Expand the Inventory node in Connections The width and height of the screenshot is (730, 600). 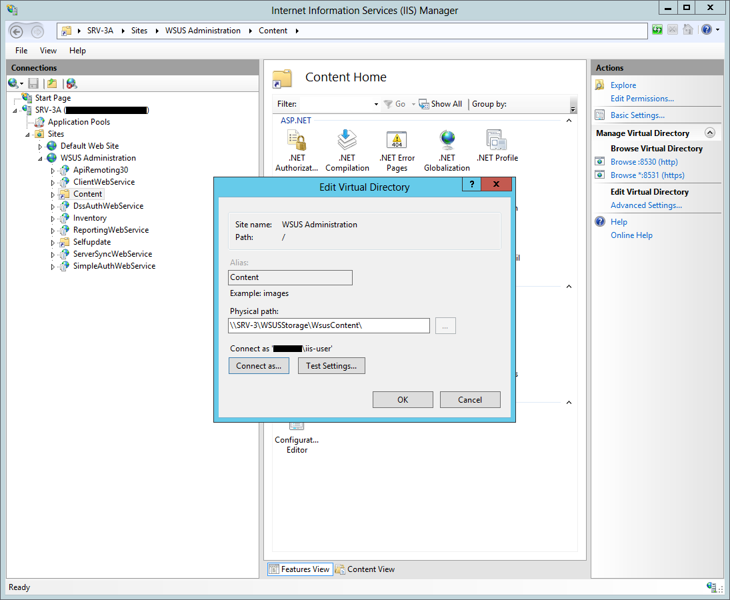(54, 218)
